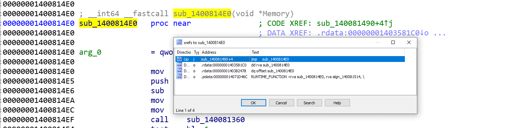This screenshot has width=529, height=128.
Task: Sort by the Direction column header
Action: [184, 52]
